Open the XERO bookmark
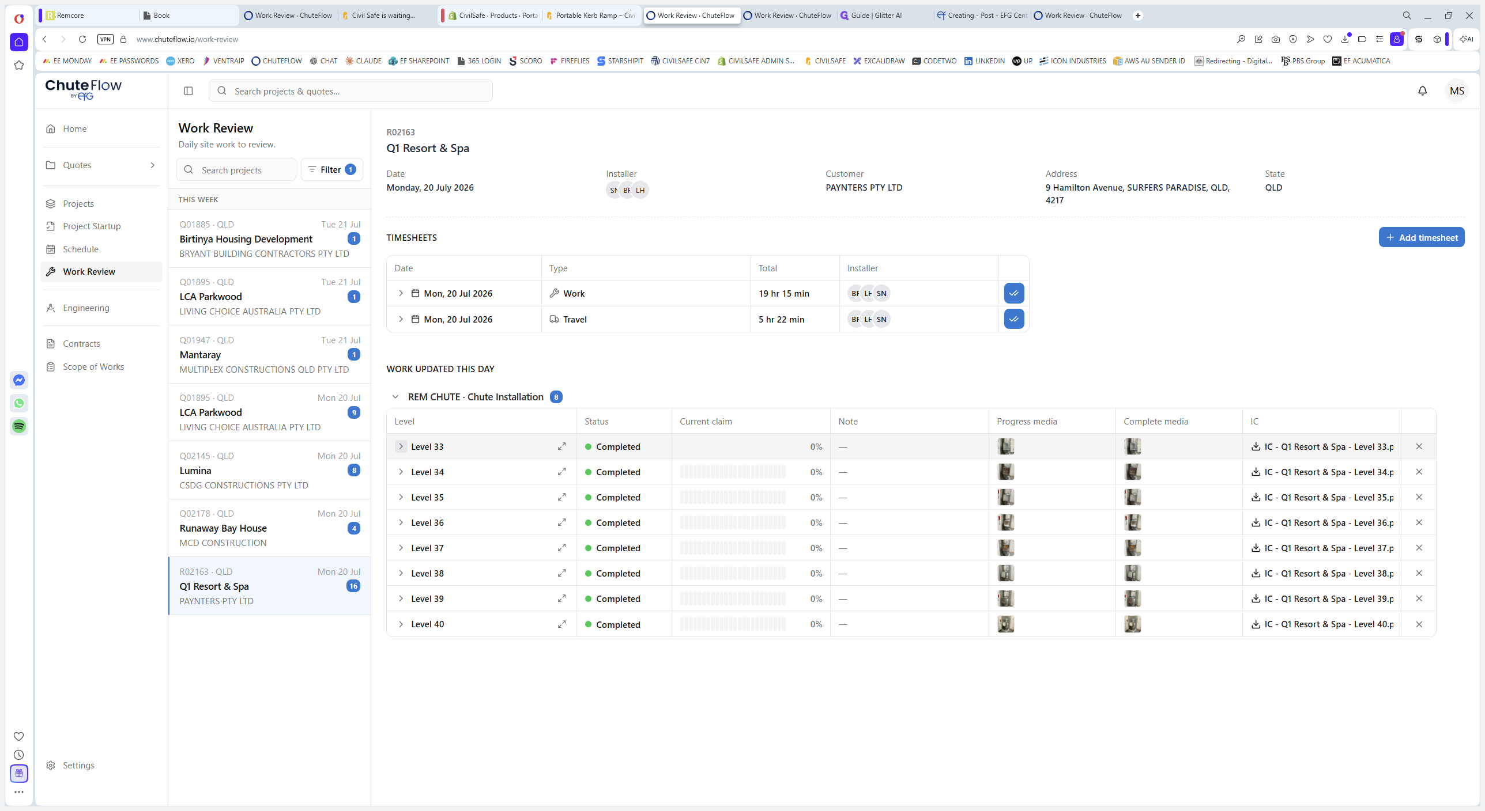This screenshot has height=811, width=1485. [x=180, y=60]
